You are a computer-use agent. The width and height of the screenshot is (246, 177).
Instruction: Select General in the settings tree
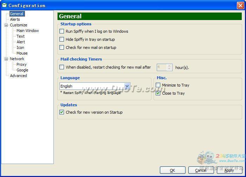coord(17,14)
